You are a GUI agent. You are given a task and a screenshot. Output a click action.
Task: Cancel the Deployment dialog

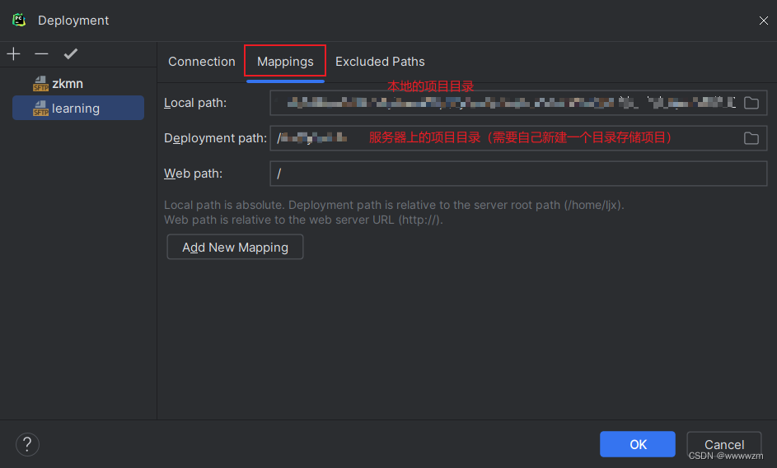[724, 444]
